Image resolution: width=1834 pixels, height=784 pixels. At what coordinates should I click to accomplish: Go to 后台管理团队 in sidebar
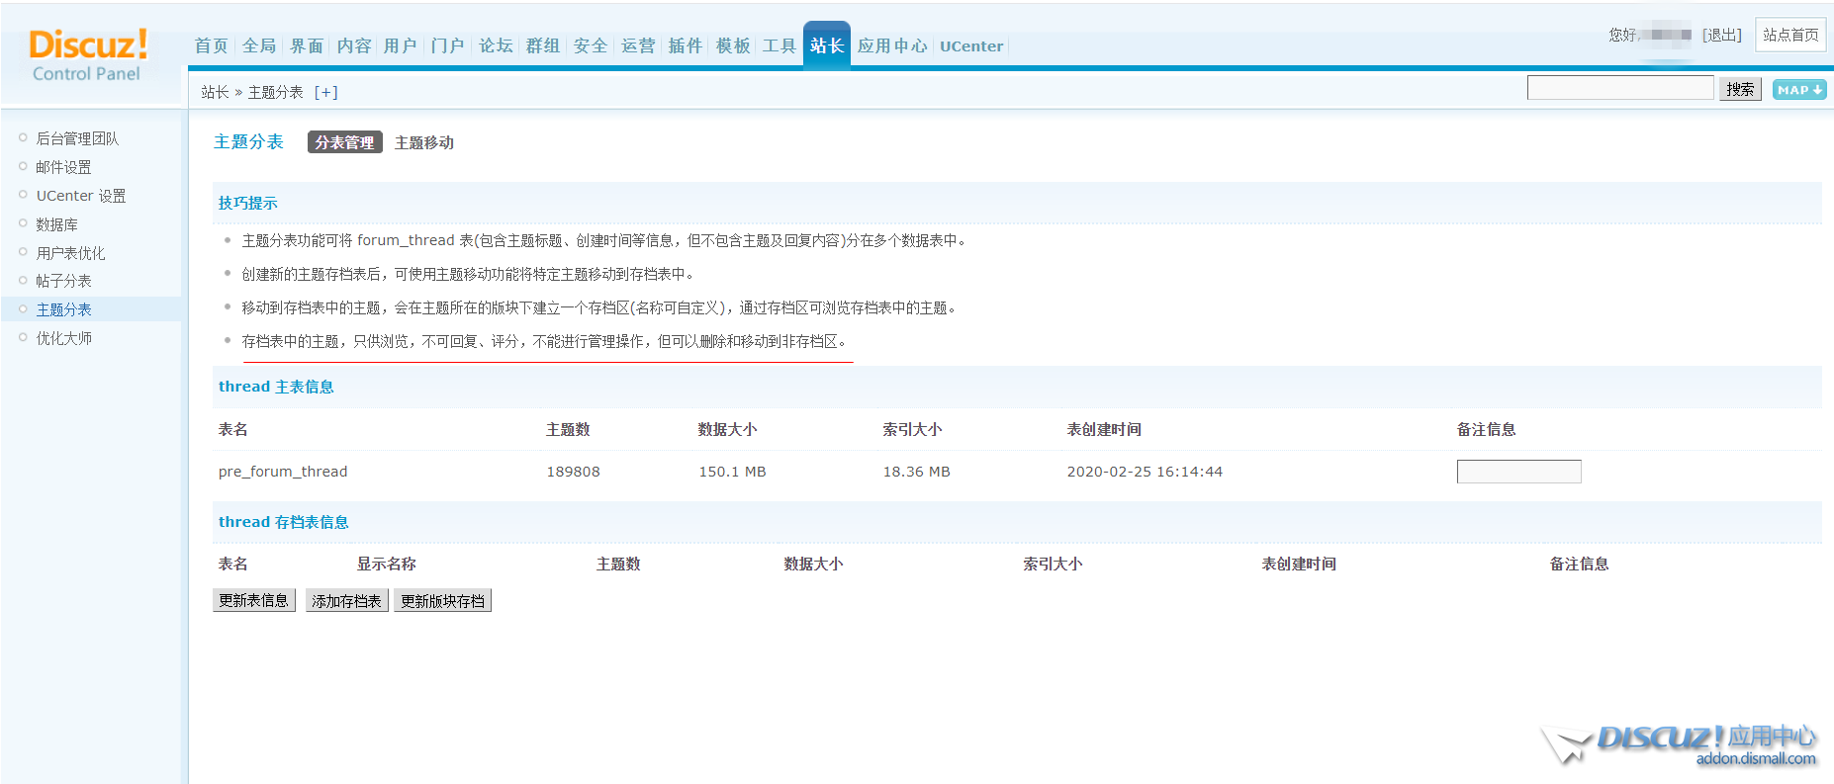pos(77,138)
